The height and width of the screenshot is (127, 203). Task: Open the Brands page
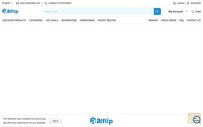pyautogui.click(x=153, y=20)
